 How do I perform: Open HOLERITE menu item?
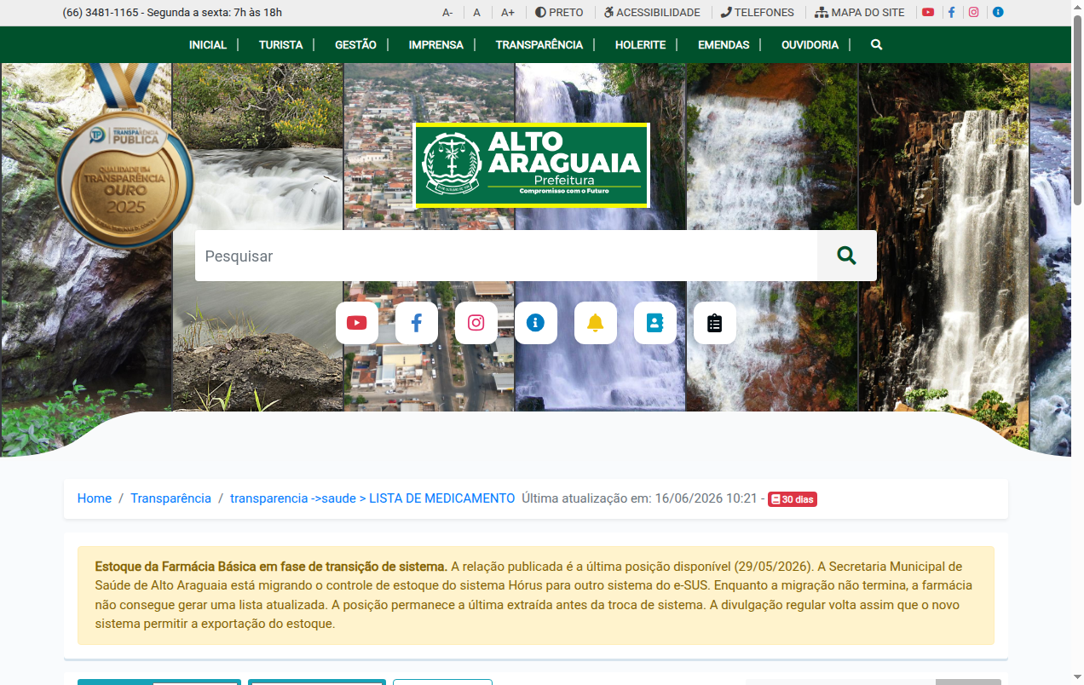tap(641, 44)
